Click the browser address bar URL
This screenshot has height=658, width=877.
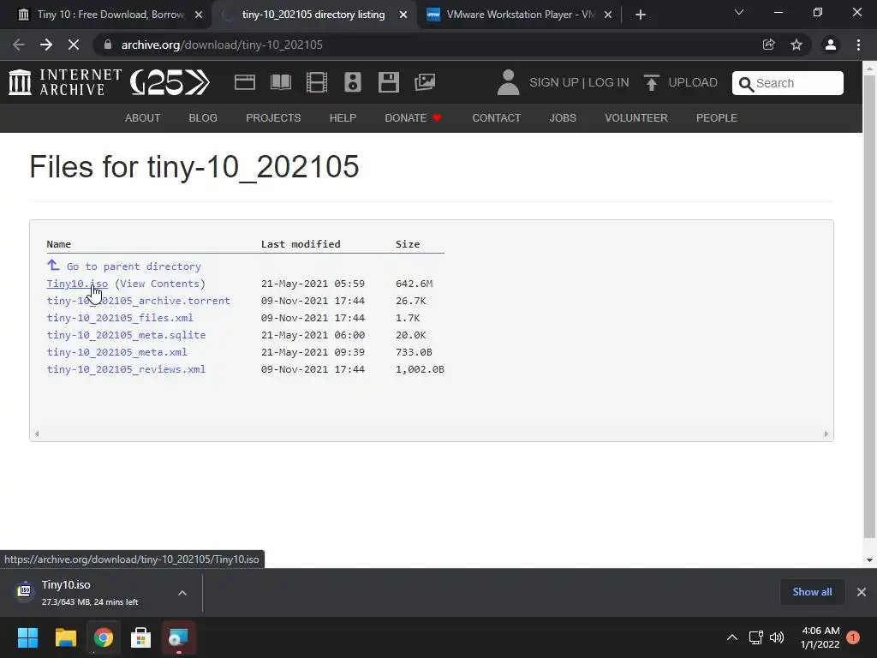[222, 45]
